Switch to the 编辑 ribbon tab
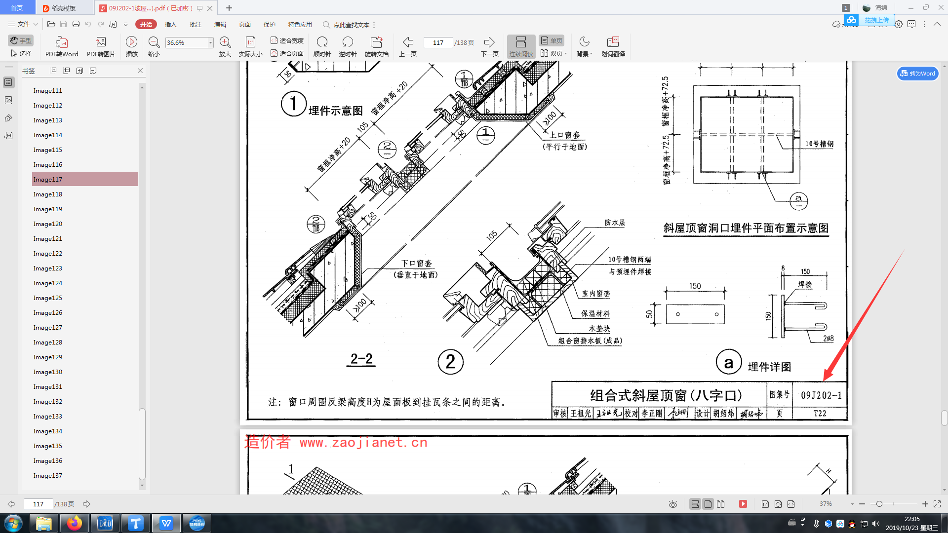The image size is (948, 533). click(x=220, y=24)
